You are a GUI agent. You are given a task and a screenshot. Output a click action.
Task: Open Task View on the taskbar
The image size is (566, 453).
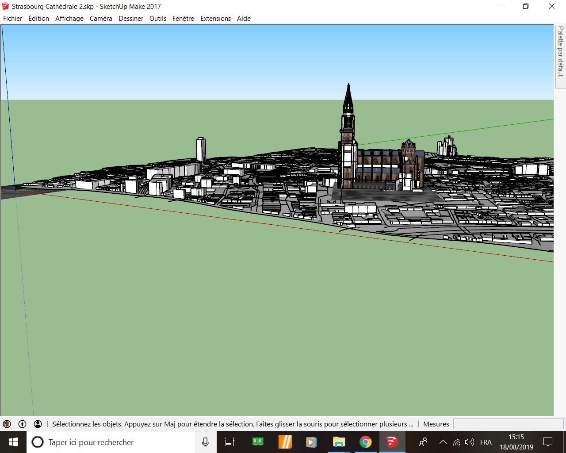tap(230, 442)
